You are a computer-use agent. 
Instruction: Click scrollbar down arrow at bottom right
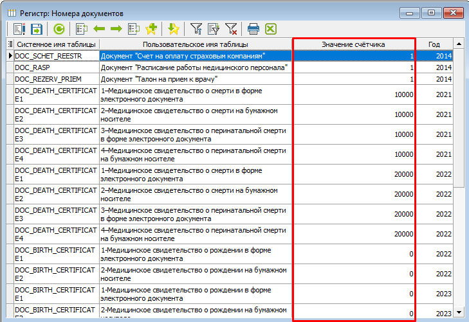tap(459, 312)
